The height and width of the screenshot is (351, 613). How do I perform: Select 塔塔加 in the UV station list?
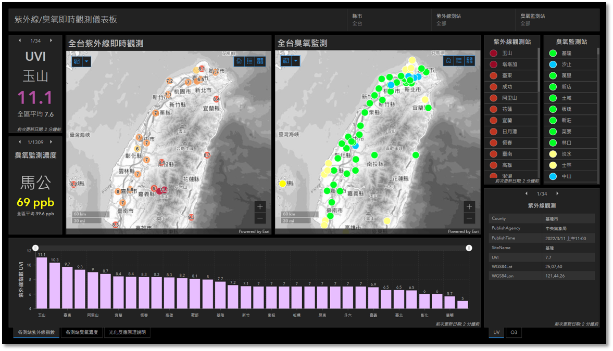pyautogui.click(x=510, y=64)
